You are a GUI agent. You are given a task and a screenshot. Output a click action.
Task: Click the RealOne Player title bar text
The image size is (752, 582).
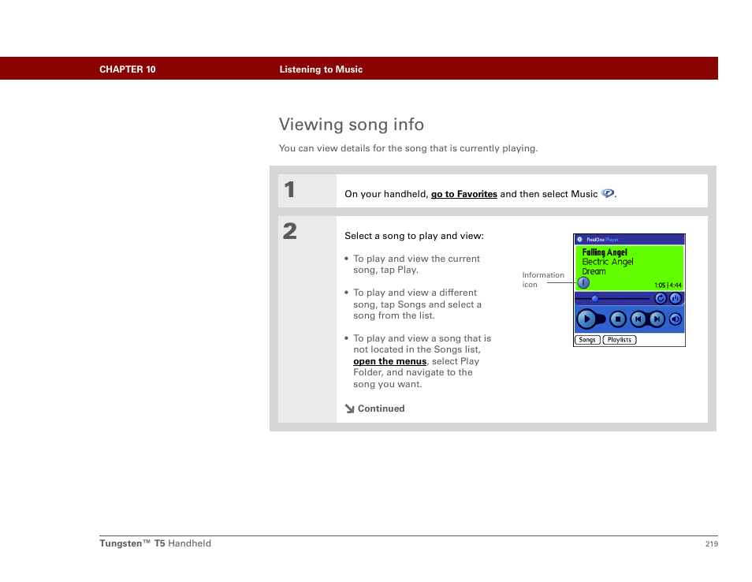602,240
